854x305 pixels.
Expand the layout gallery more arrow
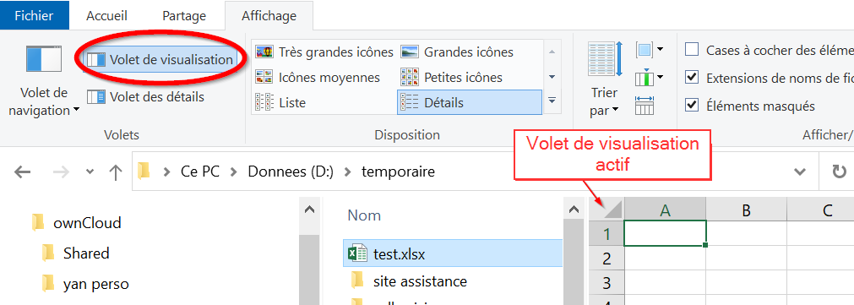click(552, 101)
